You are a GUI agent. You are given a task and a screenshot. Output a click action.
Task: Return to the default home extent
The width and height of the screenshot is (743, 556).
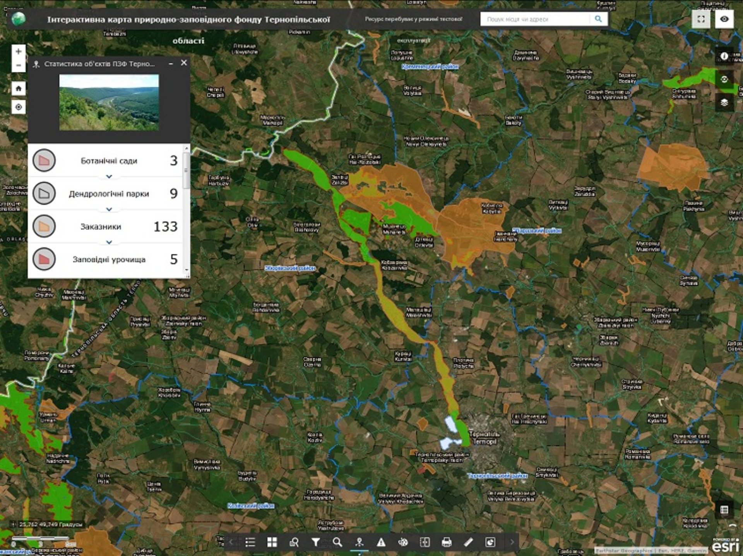(18, 88)
